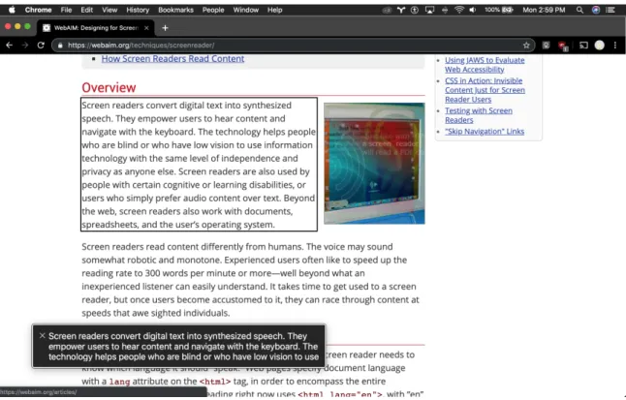Viewport: 626px width, 400px height.
Task: Open the Bookmarks menu
Action: (x=175, y=10)
